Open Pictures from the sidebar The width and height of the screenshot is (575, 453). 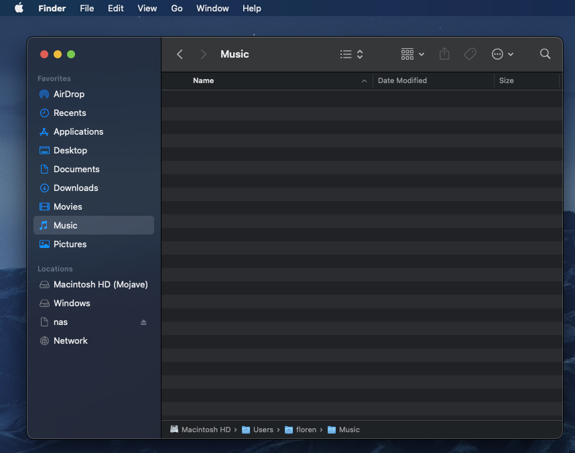click(94, 245)
